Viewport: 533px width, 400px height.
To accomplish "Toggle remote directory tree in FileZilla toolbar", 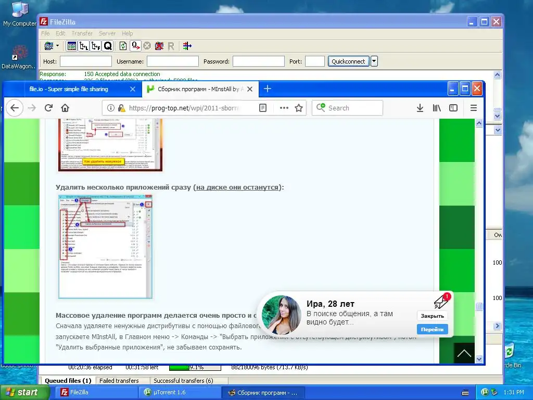I will point(96,46).
